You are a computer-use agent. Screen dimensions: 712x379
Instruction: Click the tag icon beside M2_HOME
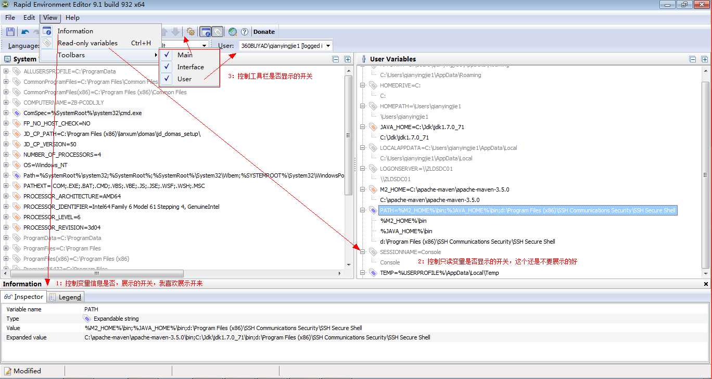point(373,189)
